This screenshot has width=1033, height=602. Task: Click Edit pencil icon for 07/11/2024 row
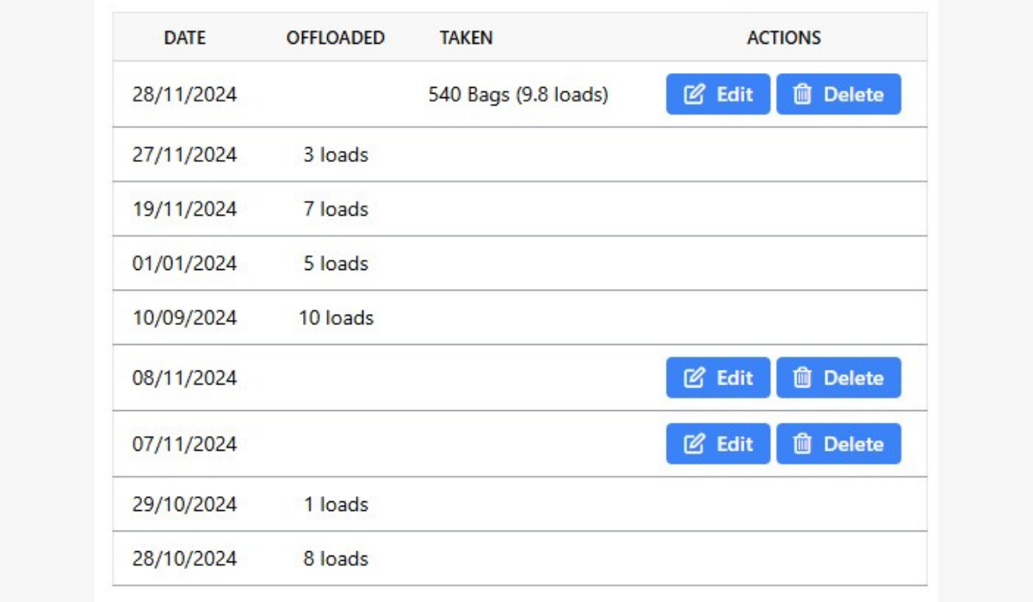(x=695, y=444)
